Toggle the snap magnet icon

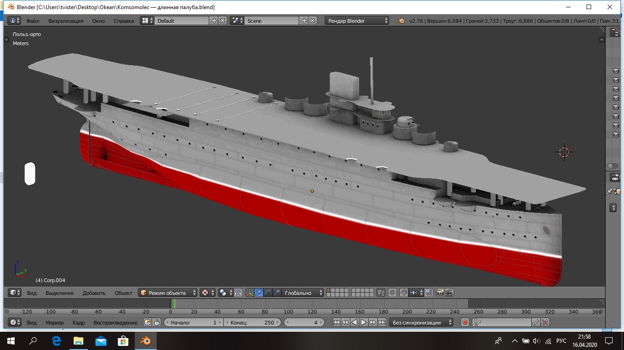pos(403,293)
